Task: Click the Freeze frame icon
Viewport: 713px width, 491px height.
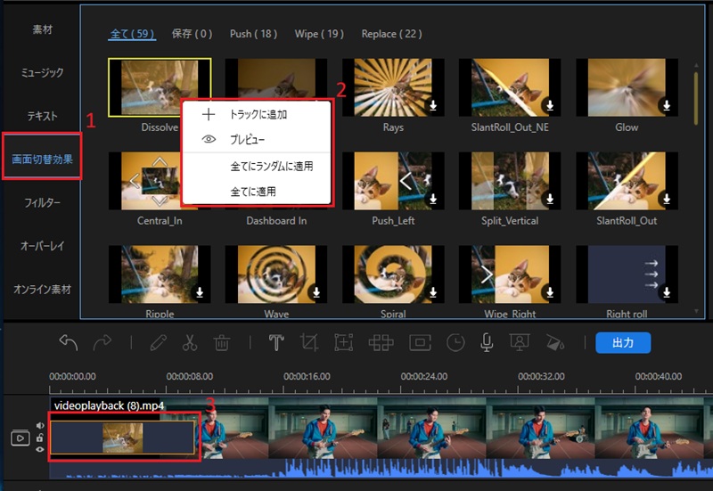Action: tap(420, 343)
